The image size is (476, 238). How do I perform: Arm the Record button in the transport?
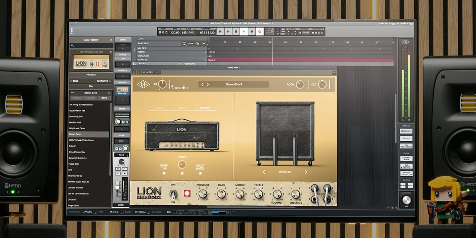252,32
